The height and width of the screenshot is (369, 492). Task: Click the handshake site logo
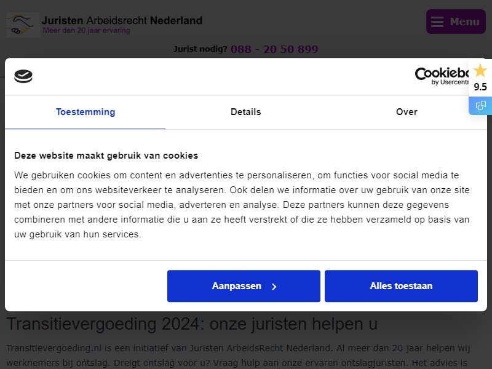(x=23, y=25)
